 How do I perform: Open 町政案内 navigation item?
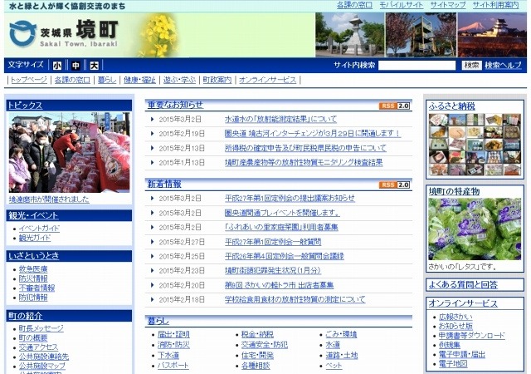(x=217, y=80)
